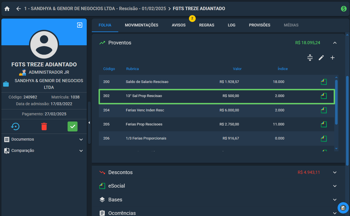Click the exit icon on profile card
Screen dimensions: 350x216
80,25
